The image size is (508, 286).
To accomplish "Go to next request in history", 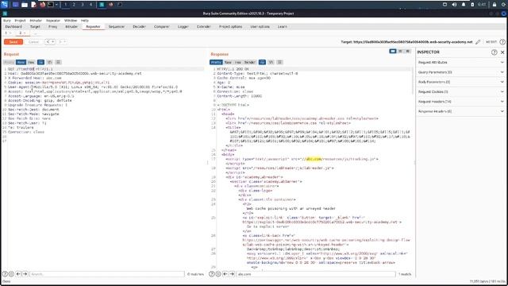I will [x=60, y=42].
